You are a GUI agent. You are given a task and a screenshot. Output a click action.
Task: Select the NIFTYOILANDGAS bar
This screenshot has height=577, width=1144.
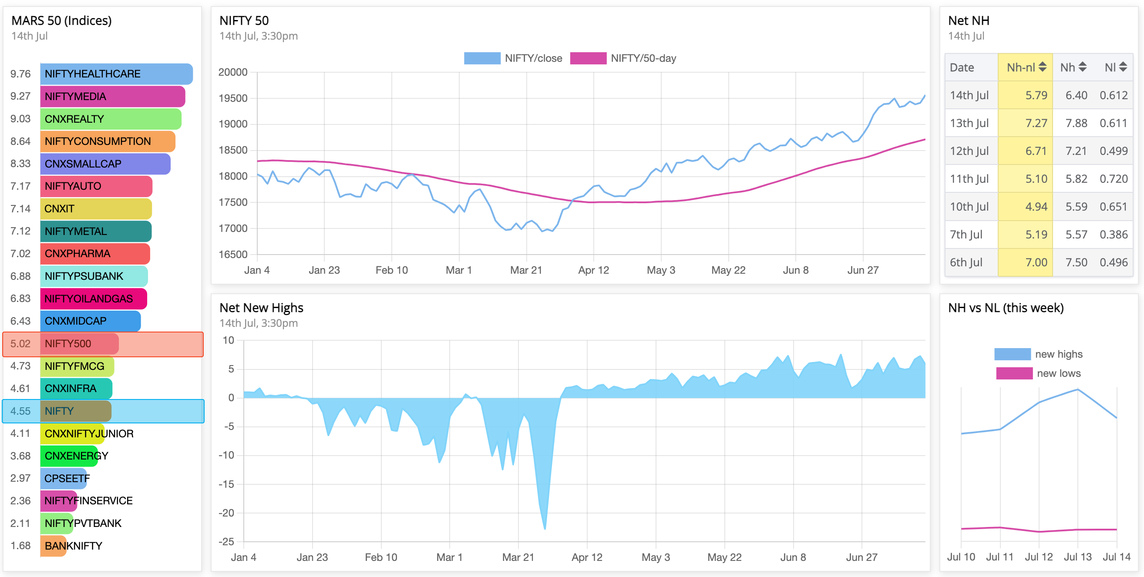[94, 299]
